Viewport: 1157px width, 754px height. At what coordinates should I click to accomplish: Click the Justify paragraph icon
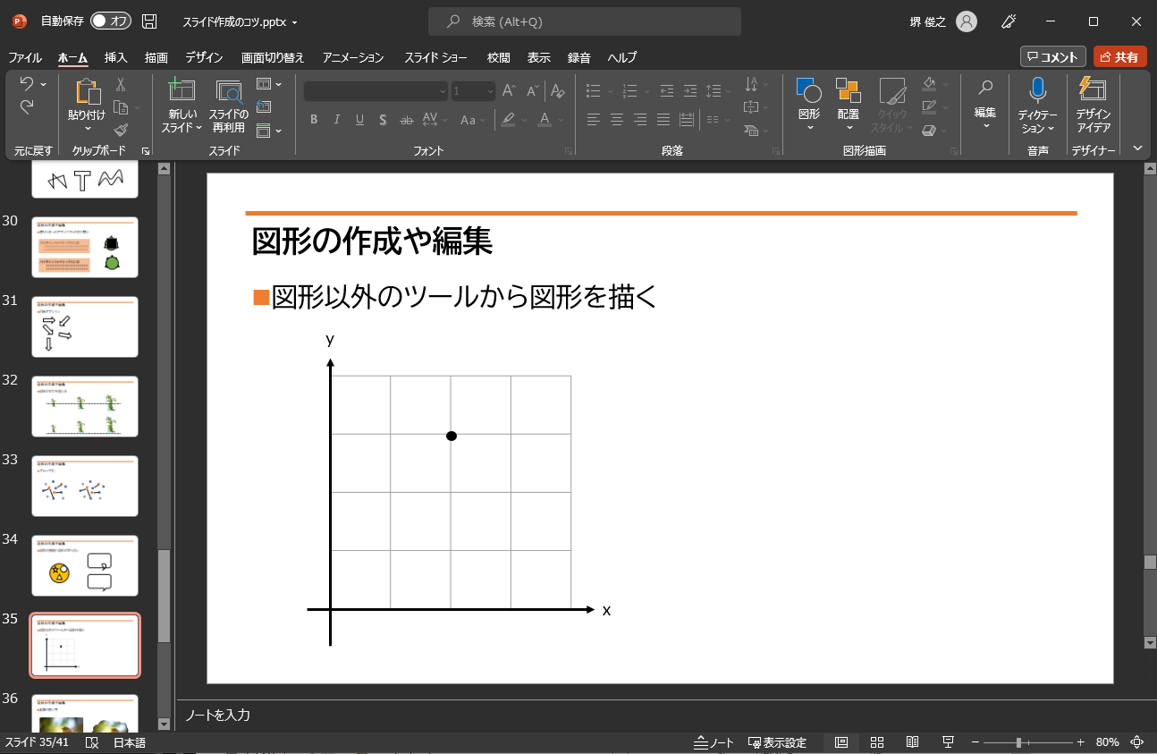663,119
